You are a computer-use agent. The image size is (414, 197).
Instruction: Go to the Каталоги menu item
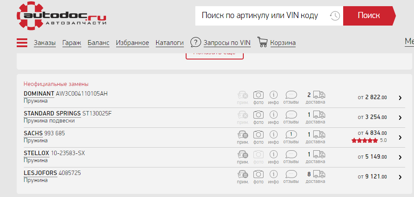(x=169, y=43)
